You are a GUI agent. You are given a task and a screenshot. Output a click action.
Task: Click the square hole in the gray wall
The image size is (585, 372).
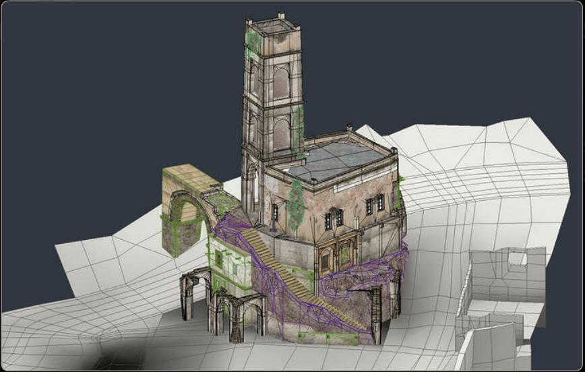518,258
